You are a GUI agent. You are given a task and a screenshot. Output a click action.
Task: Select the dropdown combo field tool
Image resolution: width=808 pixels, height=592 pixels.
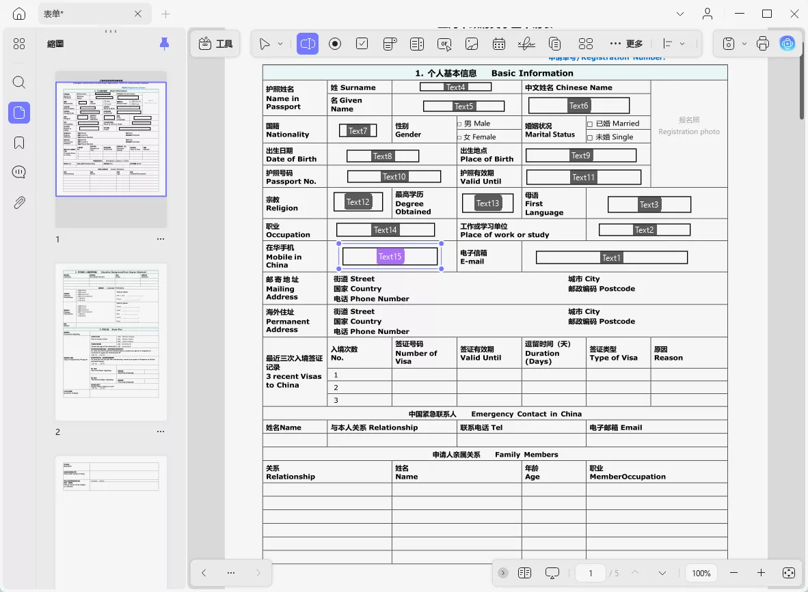pos(390,44)
